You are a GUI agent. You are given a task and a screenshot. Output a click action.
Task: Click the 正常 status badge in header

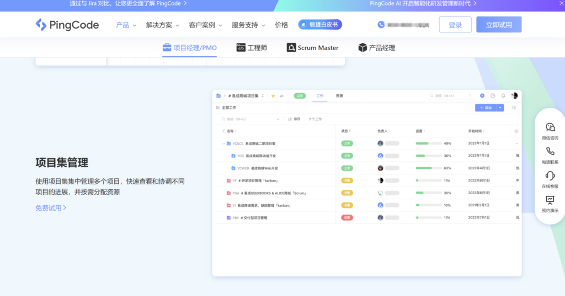coord(300,96)
